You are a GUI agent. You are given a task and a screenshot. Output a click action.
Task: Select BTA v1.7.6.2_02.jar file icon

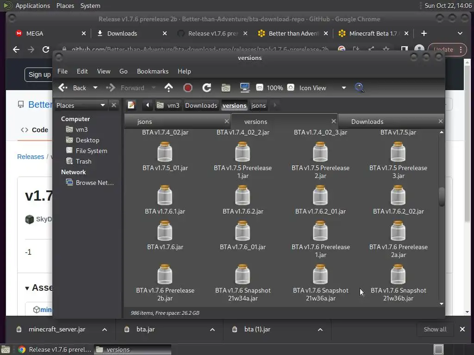coord(398,196)
